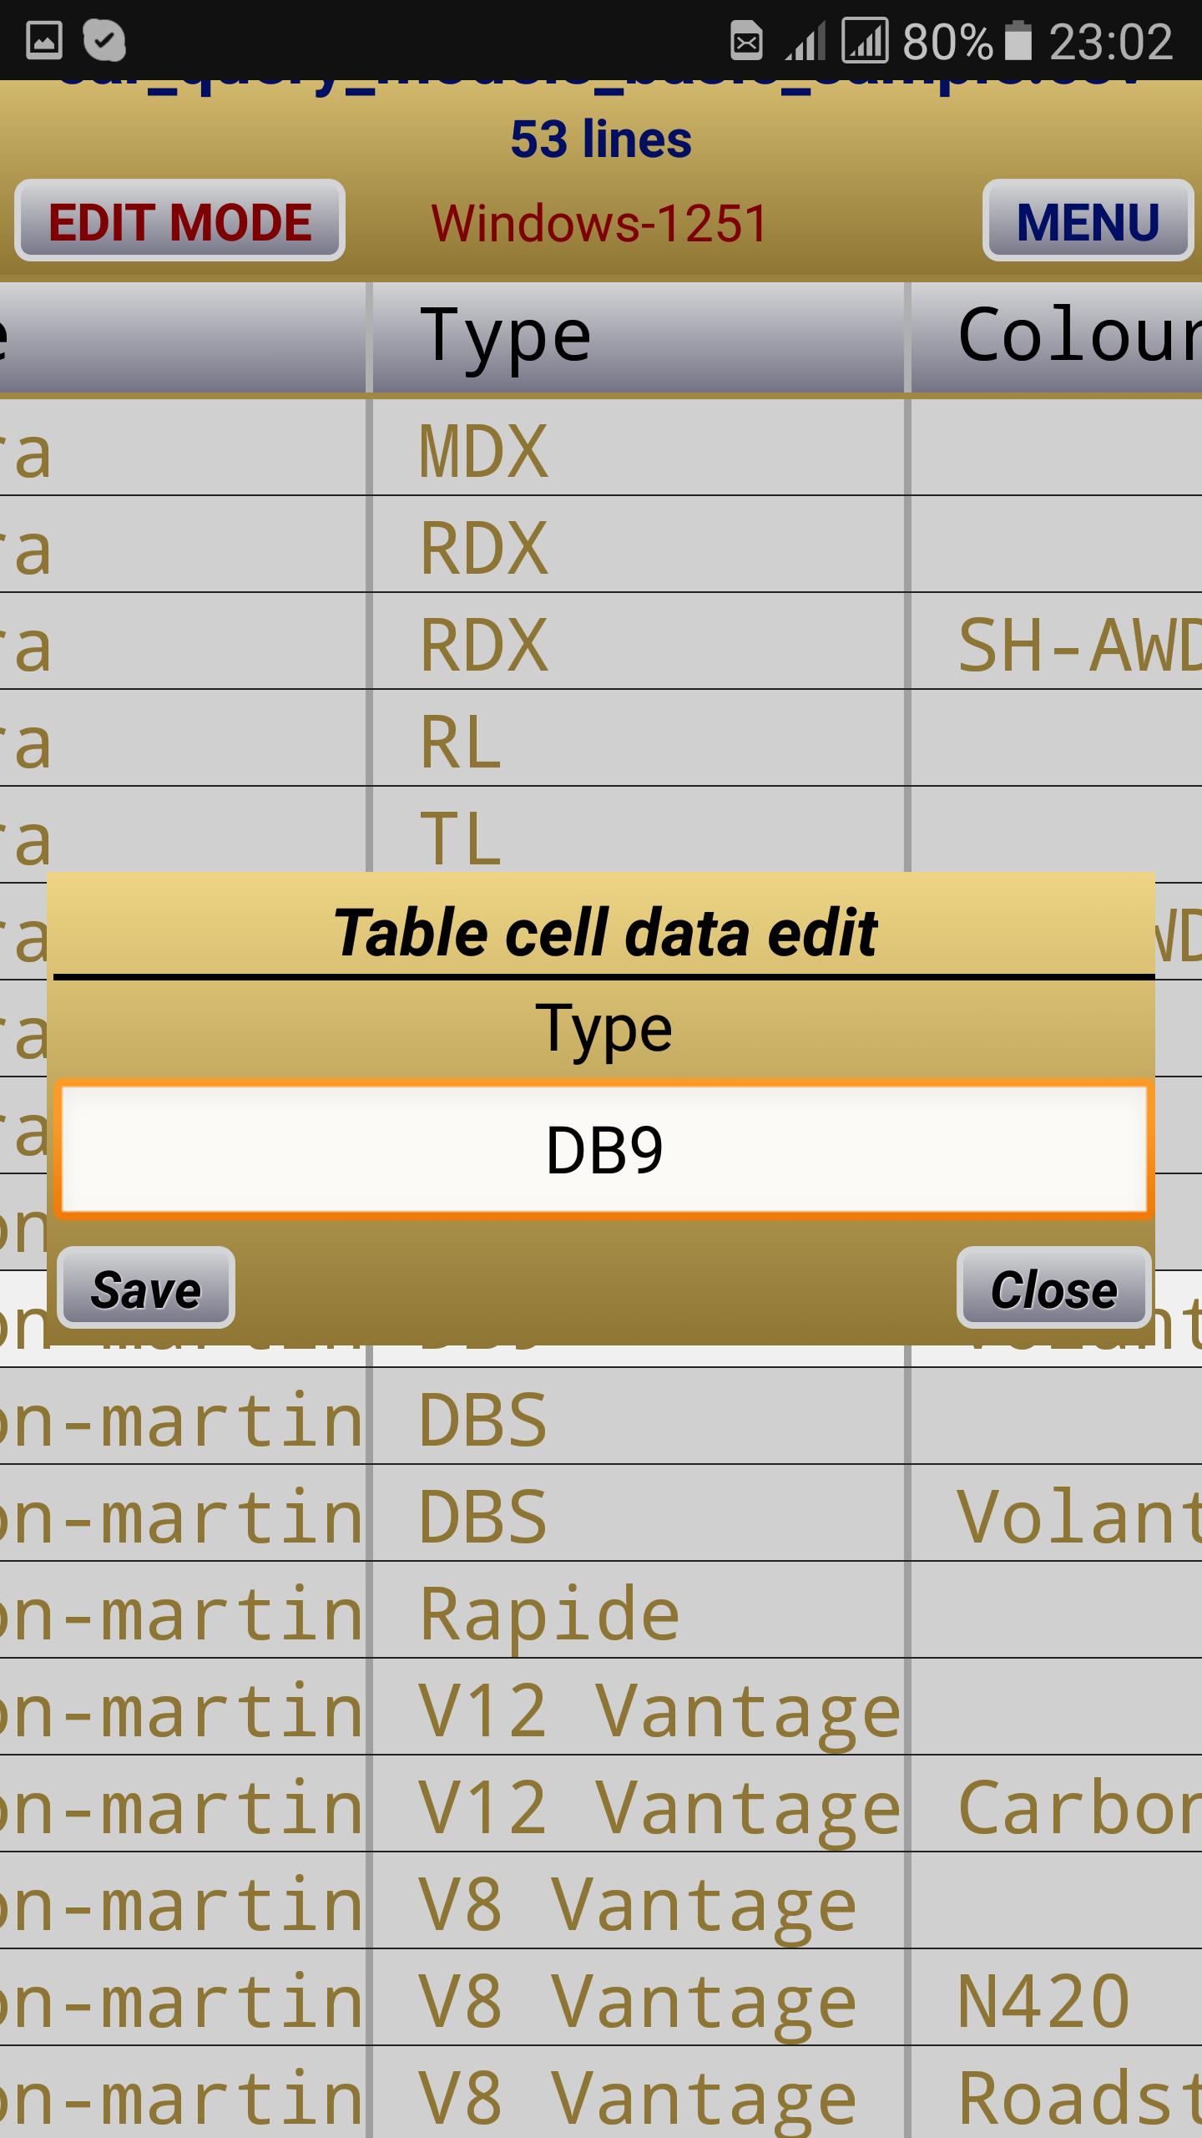Tap the 23:02 clock in status bar
The height and width of the screenshot is (2138, 1202).
point(1110,41)
